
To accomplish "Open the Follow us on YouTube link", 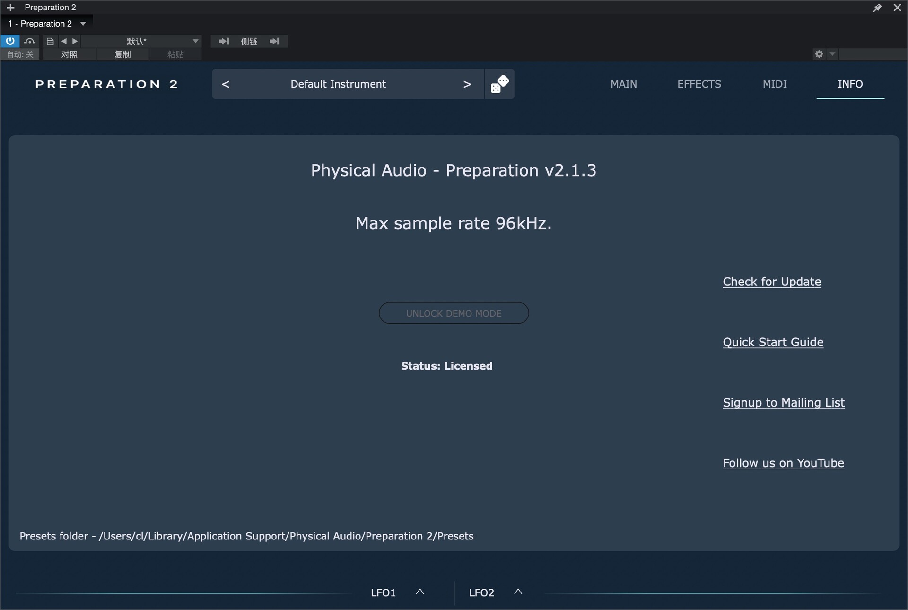I will click(783, 463).
